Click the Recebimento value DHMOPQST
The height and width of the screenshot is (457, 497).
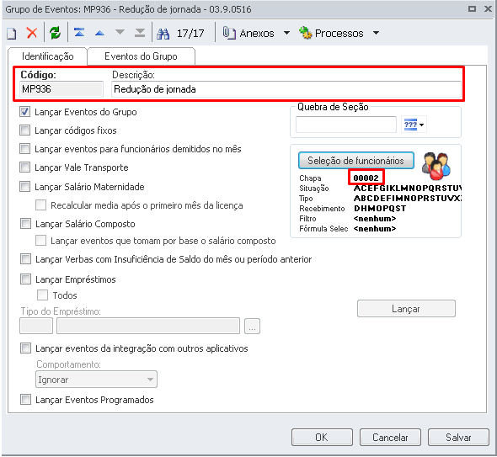click(x=380, y=209)
